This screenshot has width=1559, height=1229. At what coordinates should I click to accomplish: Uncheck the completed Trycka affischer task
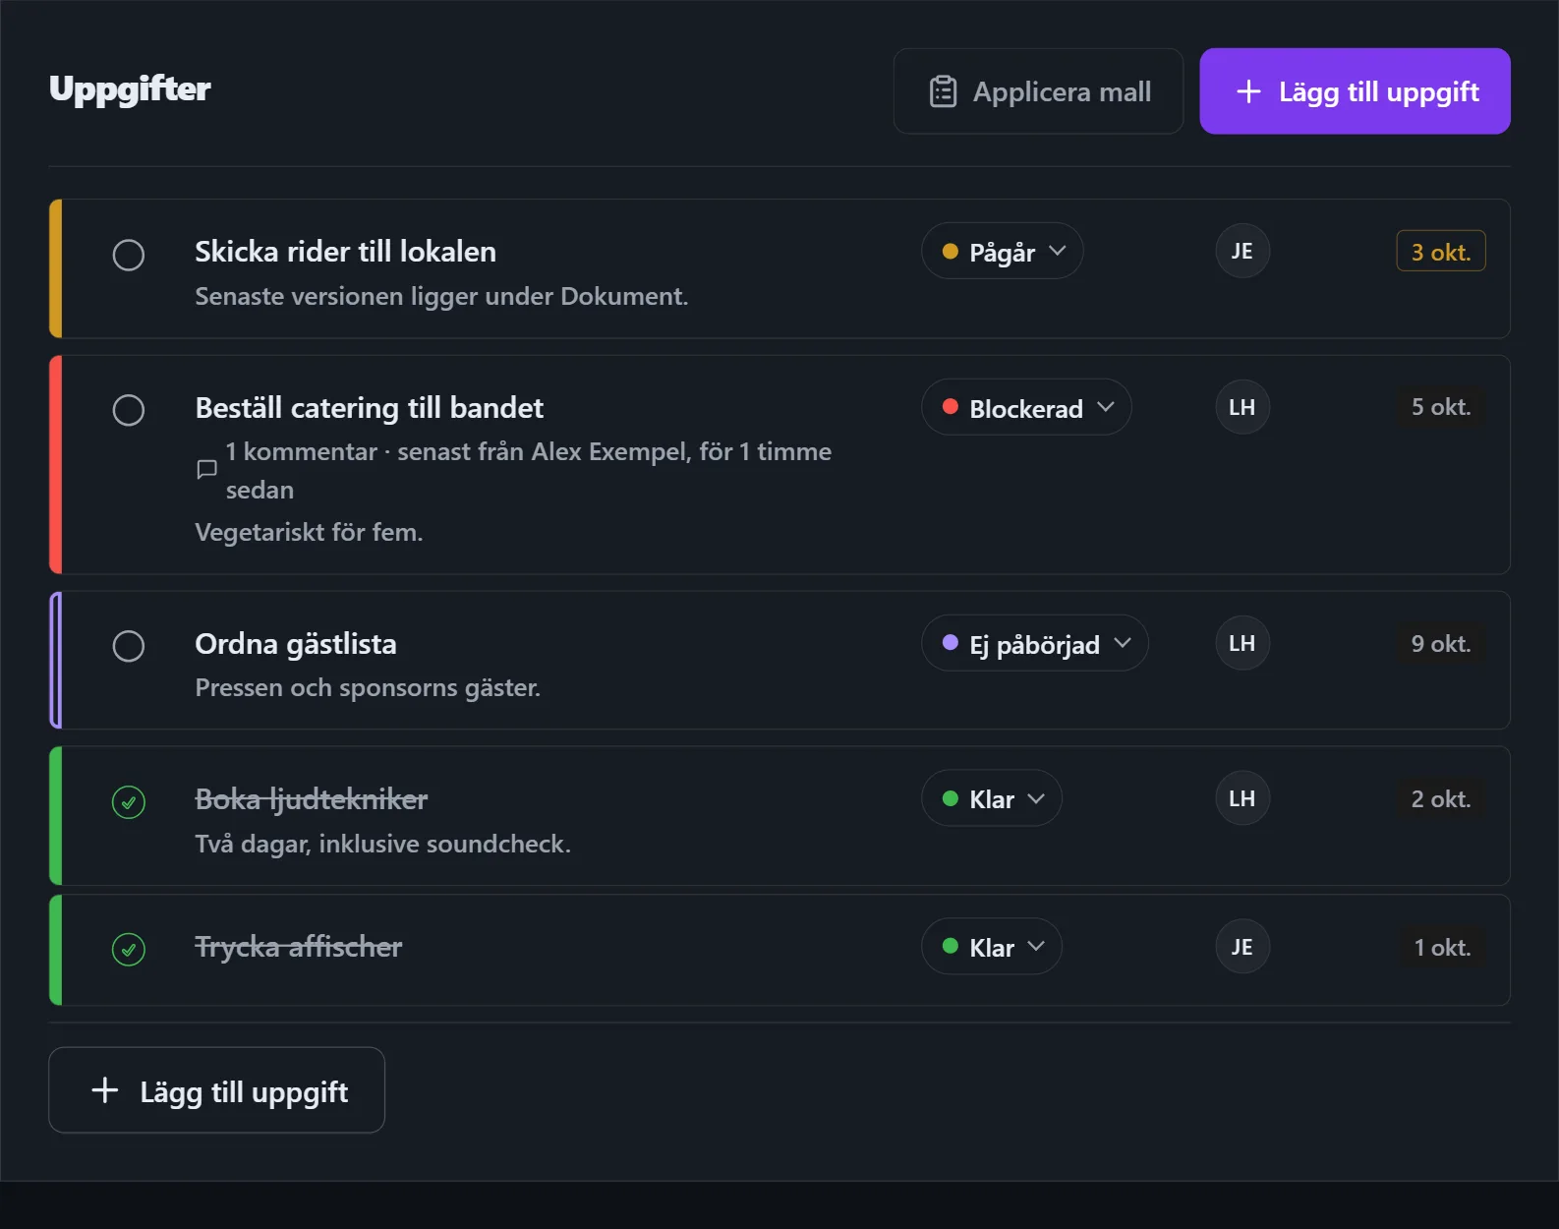coord(129,950)
